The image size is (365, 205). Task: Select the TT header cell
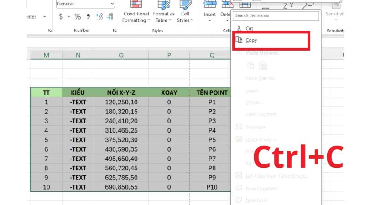click(x=47, y=92)
